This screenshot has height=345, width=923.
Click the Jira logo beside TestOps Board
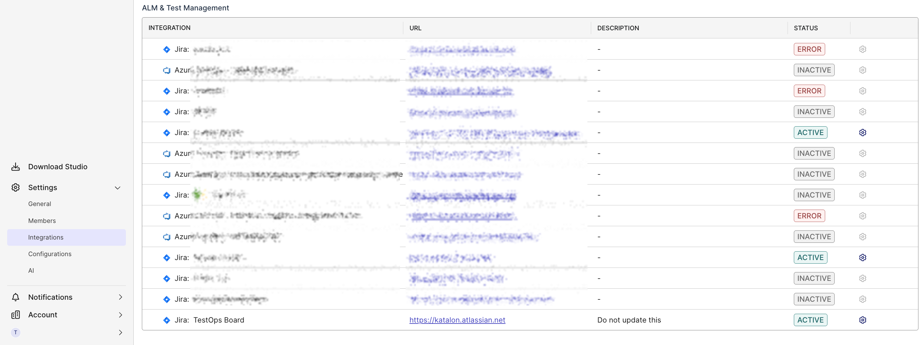click(167, 320)
